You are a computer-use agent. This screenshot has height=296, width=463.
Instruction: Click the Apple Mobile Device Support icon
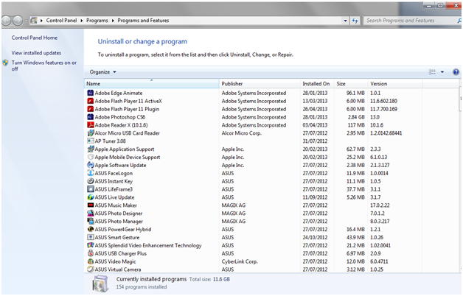coord(91,157)
